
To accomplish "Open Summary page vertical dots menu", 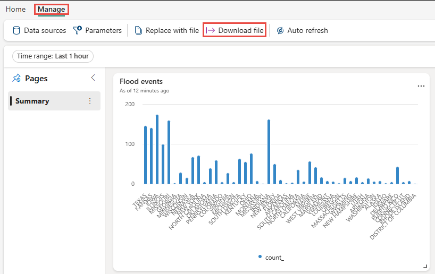I will (x=90, y=101).
